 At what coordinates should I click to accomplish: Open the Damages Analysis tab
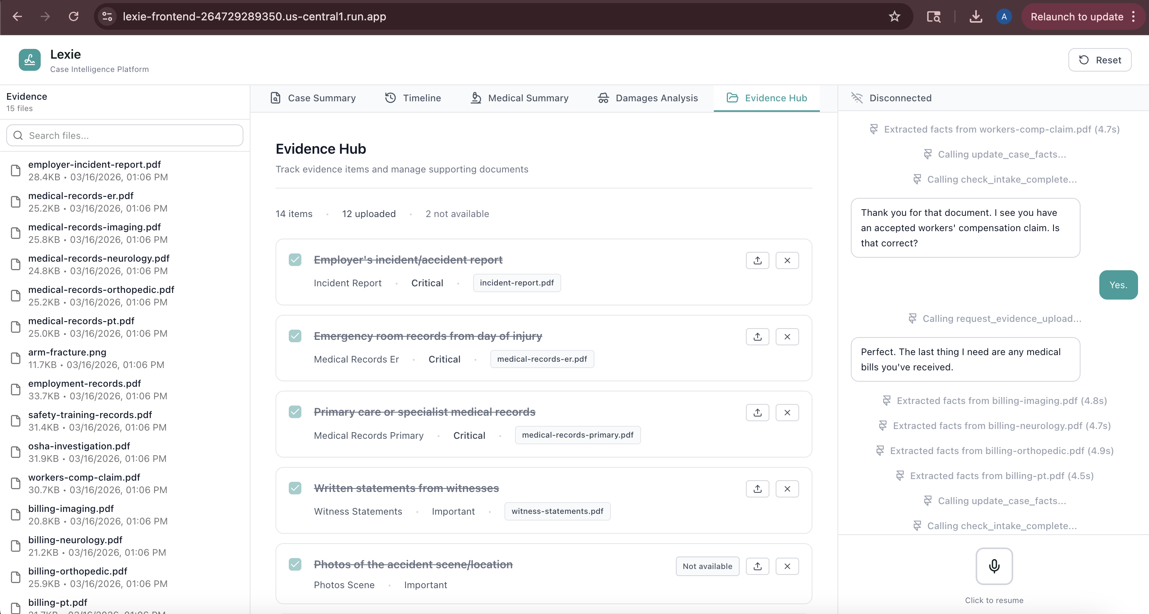pos(648,98)
